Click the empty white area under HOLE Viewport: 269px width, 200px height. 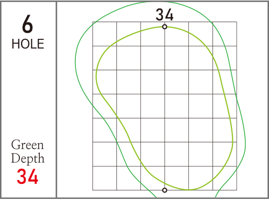coord(28,93)
